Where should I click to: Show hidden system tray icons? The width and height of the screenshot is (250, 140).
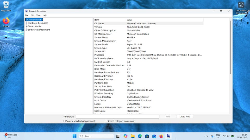point(207,136)
